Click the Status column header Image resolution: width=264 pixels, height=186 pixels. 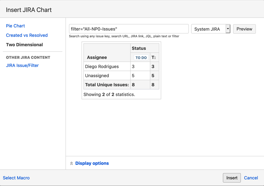pyautogui.click(x=139, y=48)
